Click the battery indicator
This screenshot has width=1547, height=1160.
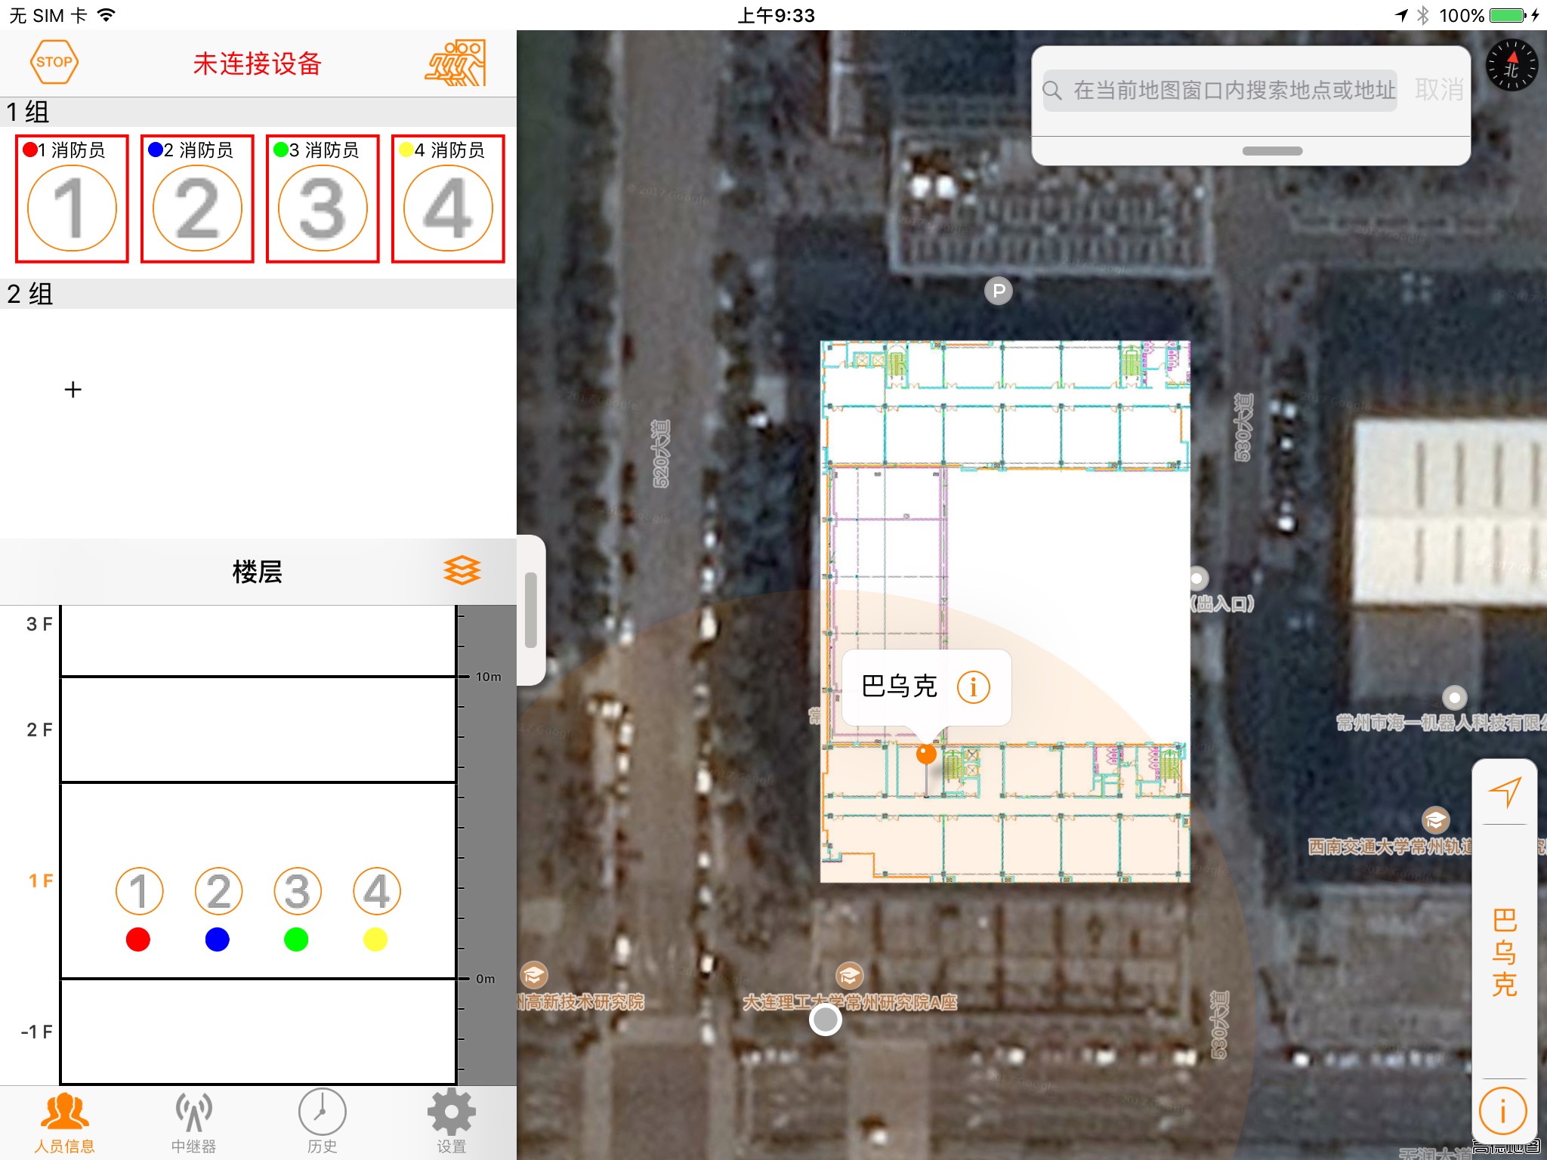tap(1508, 15)
